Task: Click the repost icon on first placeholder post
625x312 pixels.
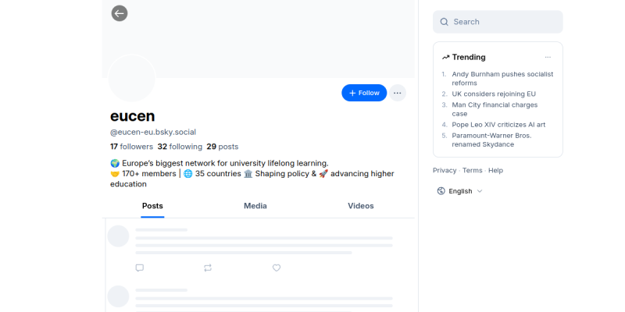Action: coord(208,268)
